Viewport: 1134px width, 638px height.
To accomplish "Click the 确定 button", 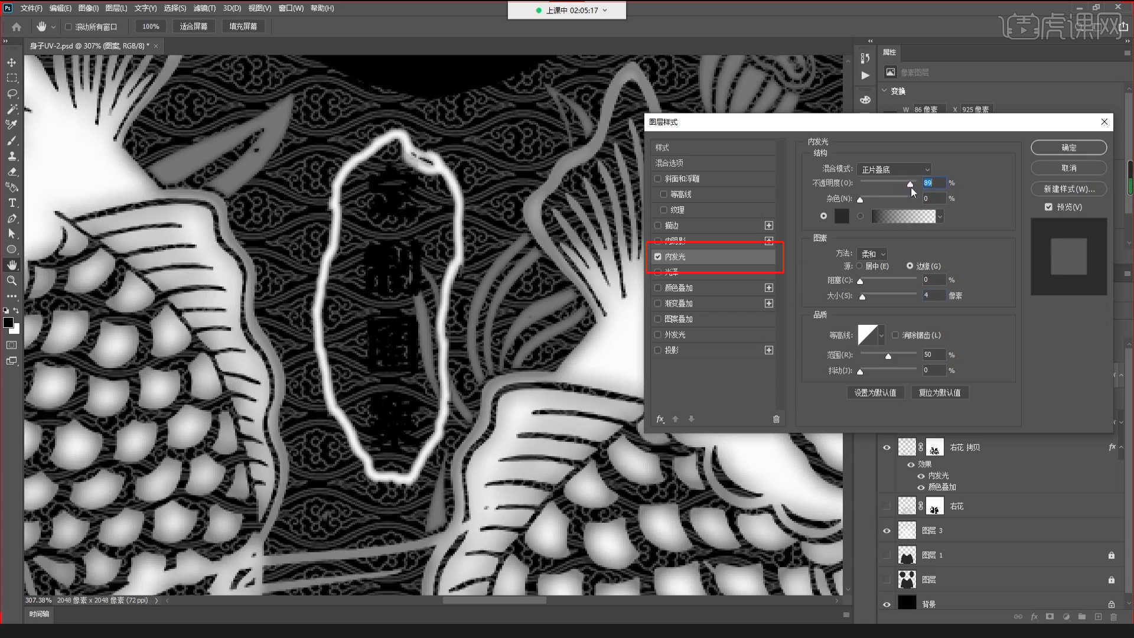I will 1069,148.
